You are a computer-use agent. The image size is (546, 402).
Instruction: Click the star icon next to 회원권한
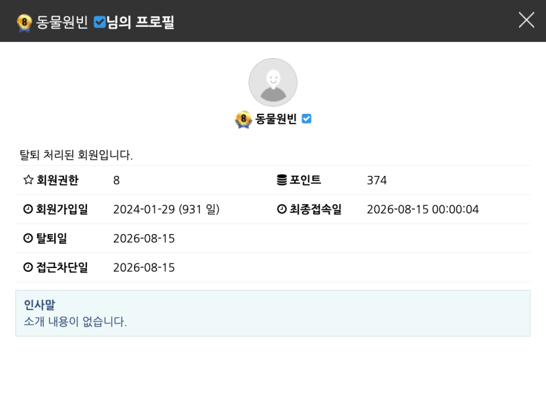coord(28,180)
